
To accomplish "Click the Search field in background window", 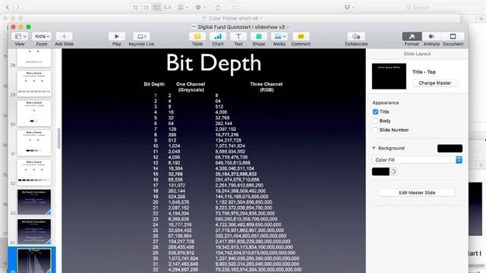I will click(421, 7).
